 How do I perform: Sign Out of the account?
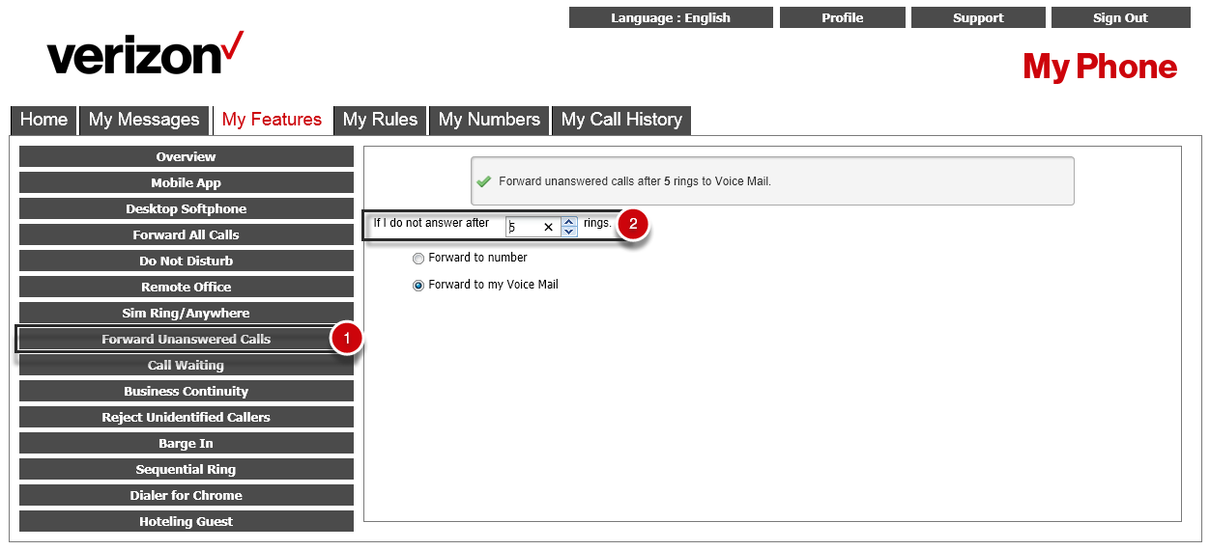coord(1121,17)
